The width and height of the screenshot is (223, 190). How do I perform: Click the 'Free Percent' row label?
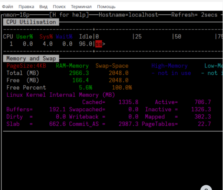(26, 88)
